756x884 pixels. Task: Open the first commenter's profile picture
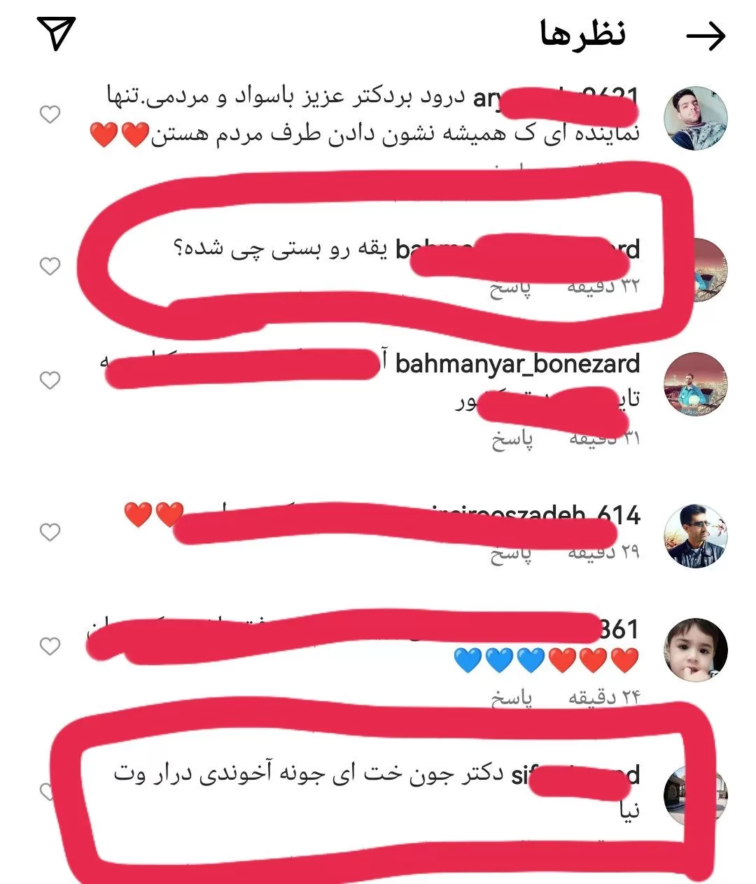[x=695, y=118]
